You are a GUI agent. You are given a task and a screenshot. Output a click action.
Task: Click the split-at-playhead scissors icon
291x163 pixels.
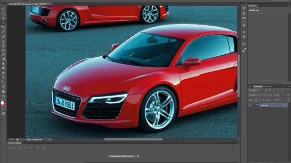38,148
